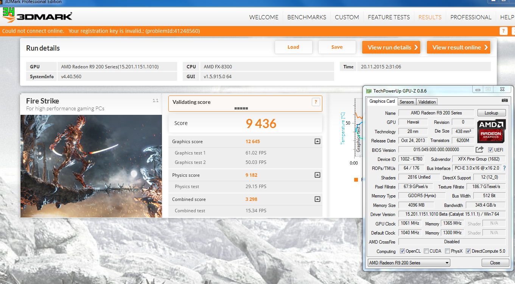The image size is (515, 284).
Task: Click the Save button in Run details
Action: point(337,47)
